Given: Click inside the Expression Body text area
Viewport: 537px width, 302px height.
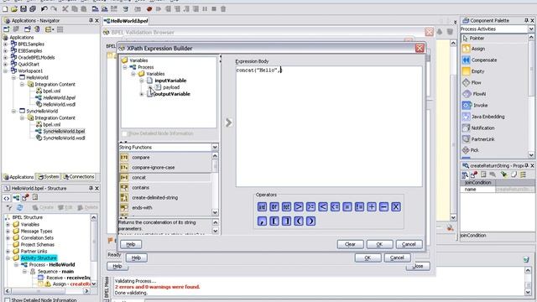Looking at the screenshot, I should (329, 127).
